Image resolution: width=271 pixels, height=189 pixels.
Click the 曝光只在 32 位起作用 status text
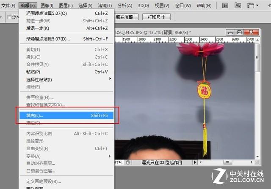(162, 162)
